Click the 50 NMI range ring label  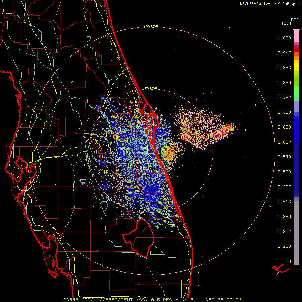click(x=151, y=89)
